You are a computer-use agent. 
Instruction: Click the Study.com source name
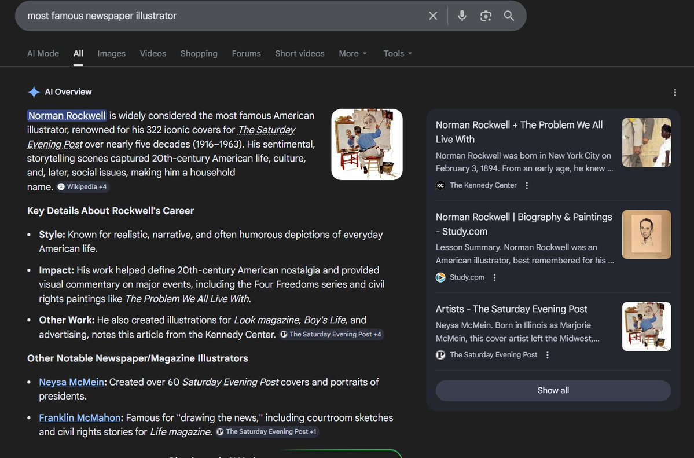[x=467, y=277]
